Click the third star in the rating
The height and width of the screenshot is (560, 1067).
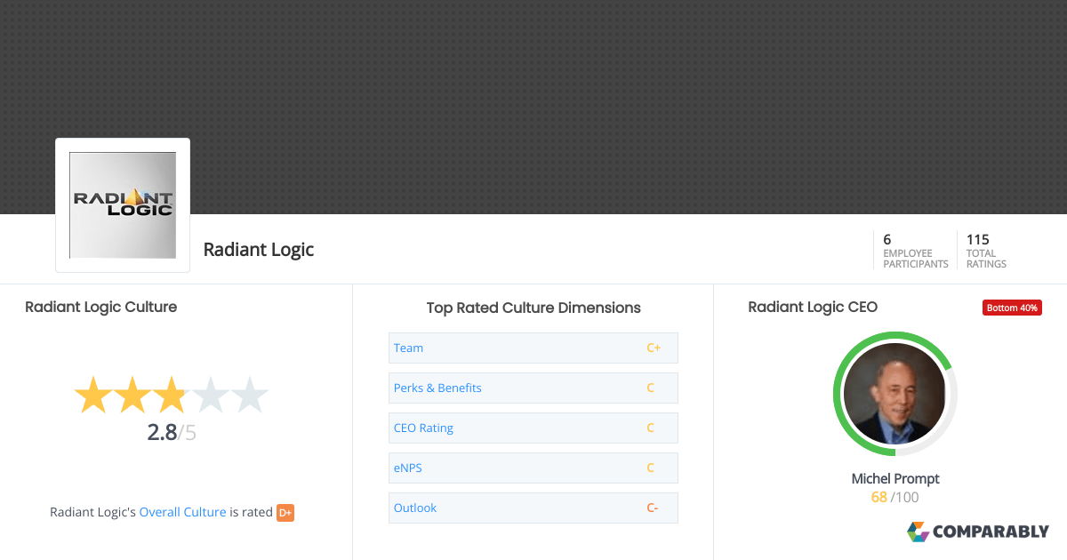[x=171, y=395]
